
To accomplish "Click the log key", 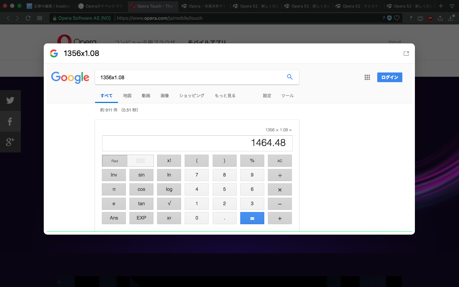I will [169, 189].
